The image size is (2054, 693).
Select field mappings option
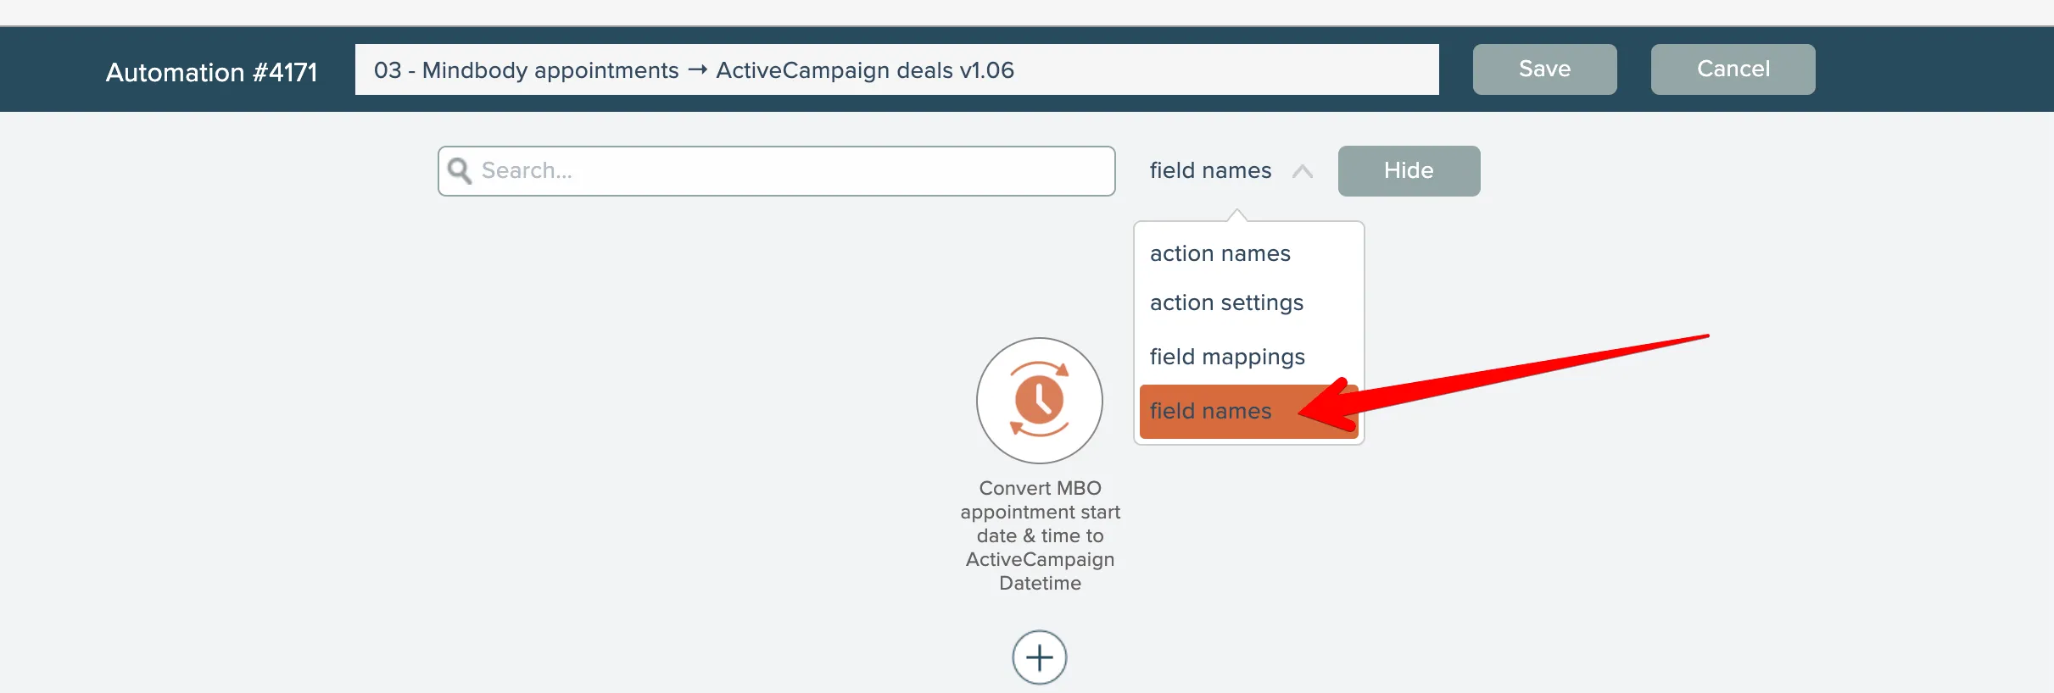click(x=1227, y=357)
